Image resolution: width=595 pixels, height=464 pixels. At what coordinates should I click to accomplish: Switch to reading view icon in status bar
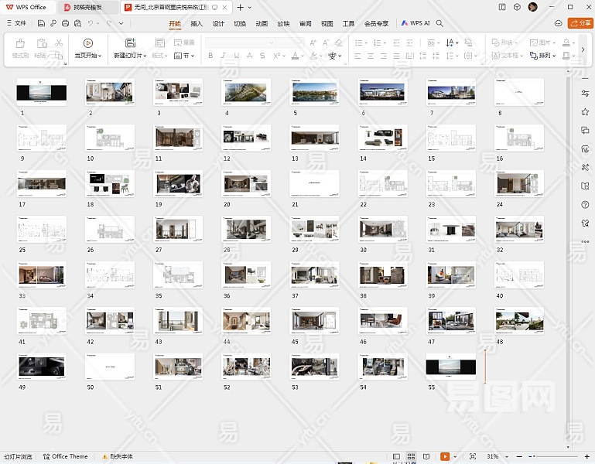426,457
